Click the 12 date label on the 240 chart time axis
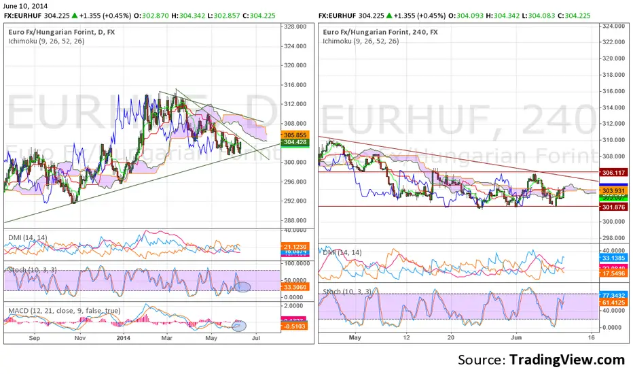 406,337
